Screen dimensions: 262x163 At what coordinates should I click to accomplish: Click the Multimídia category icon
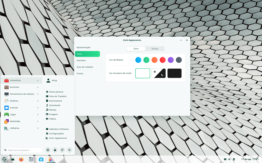tap(6, 121)
